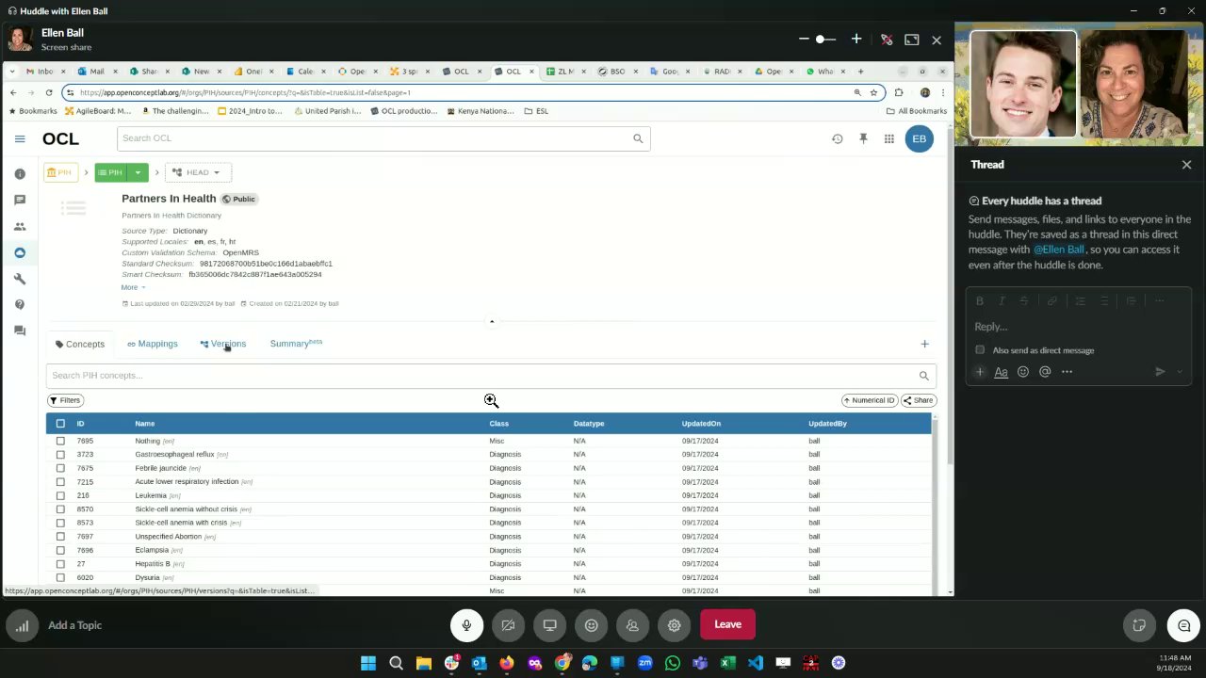Expand More source details
This screenshot has height=678, width=1206.
coord(133,287)
